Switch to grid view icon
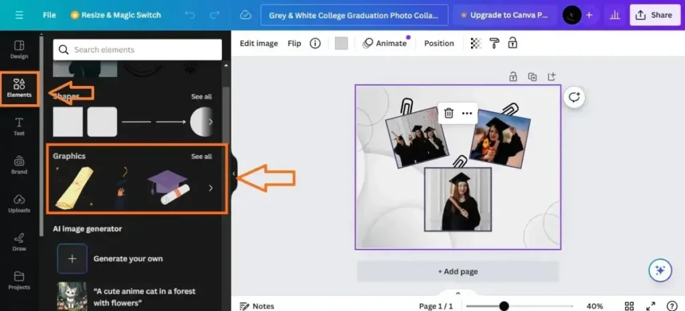The image size is (685, 311). [x=629, y=306]
